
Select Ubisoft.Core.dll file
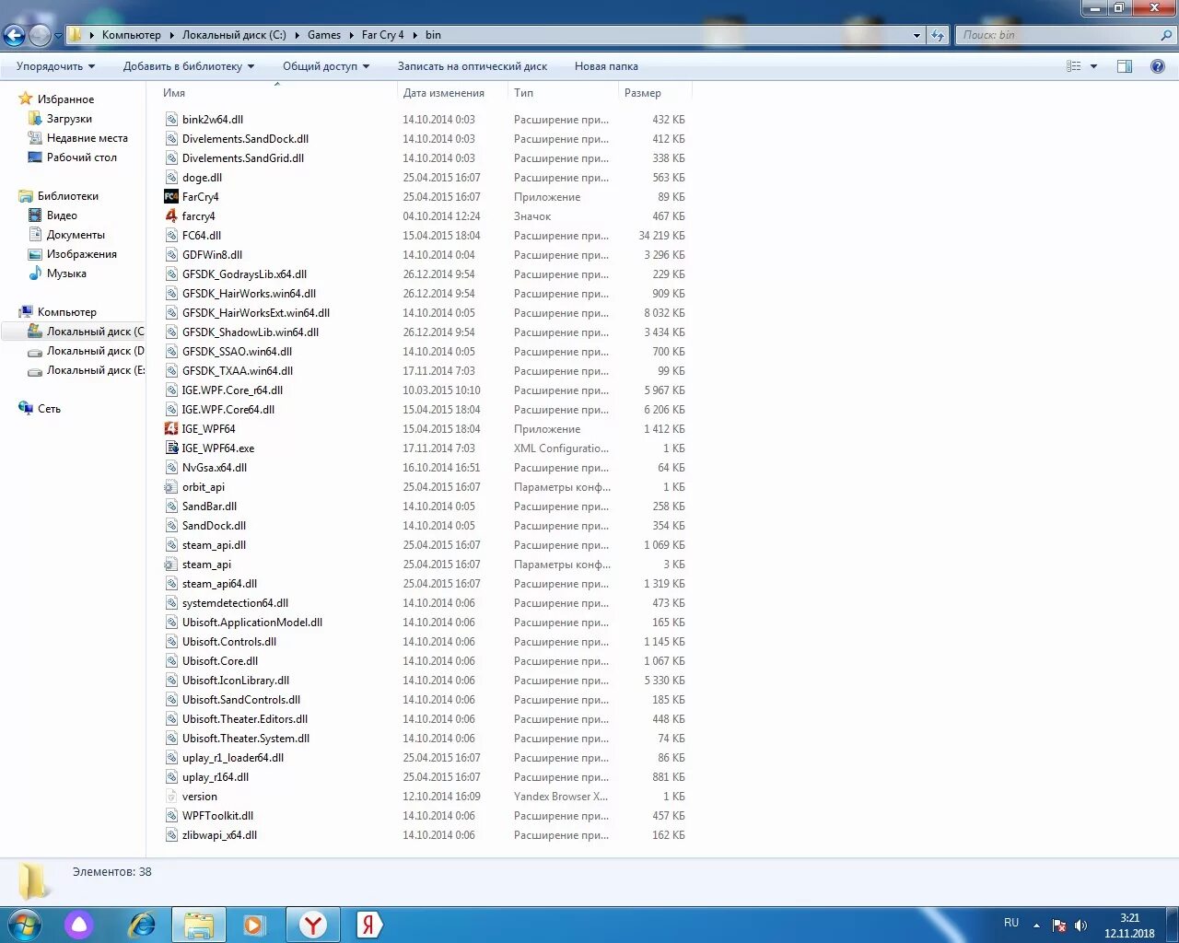pos(220,661)
